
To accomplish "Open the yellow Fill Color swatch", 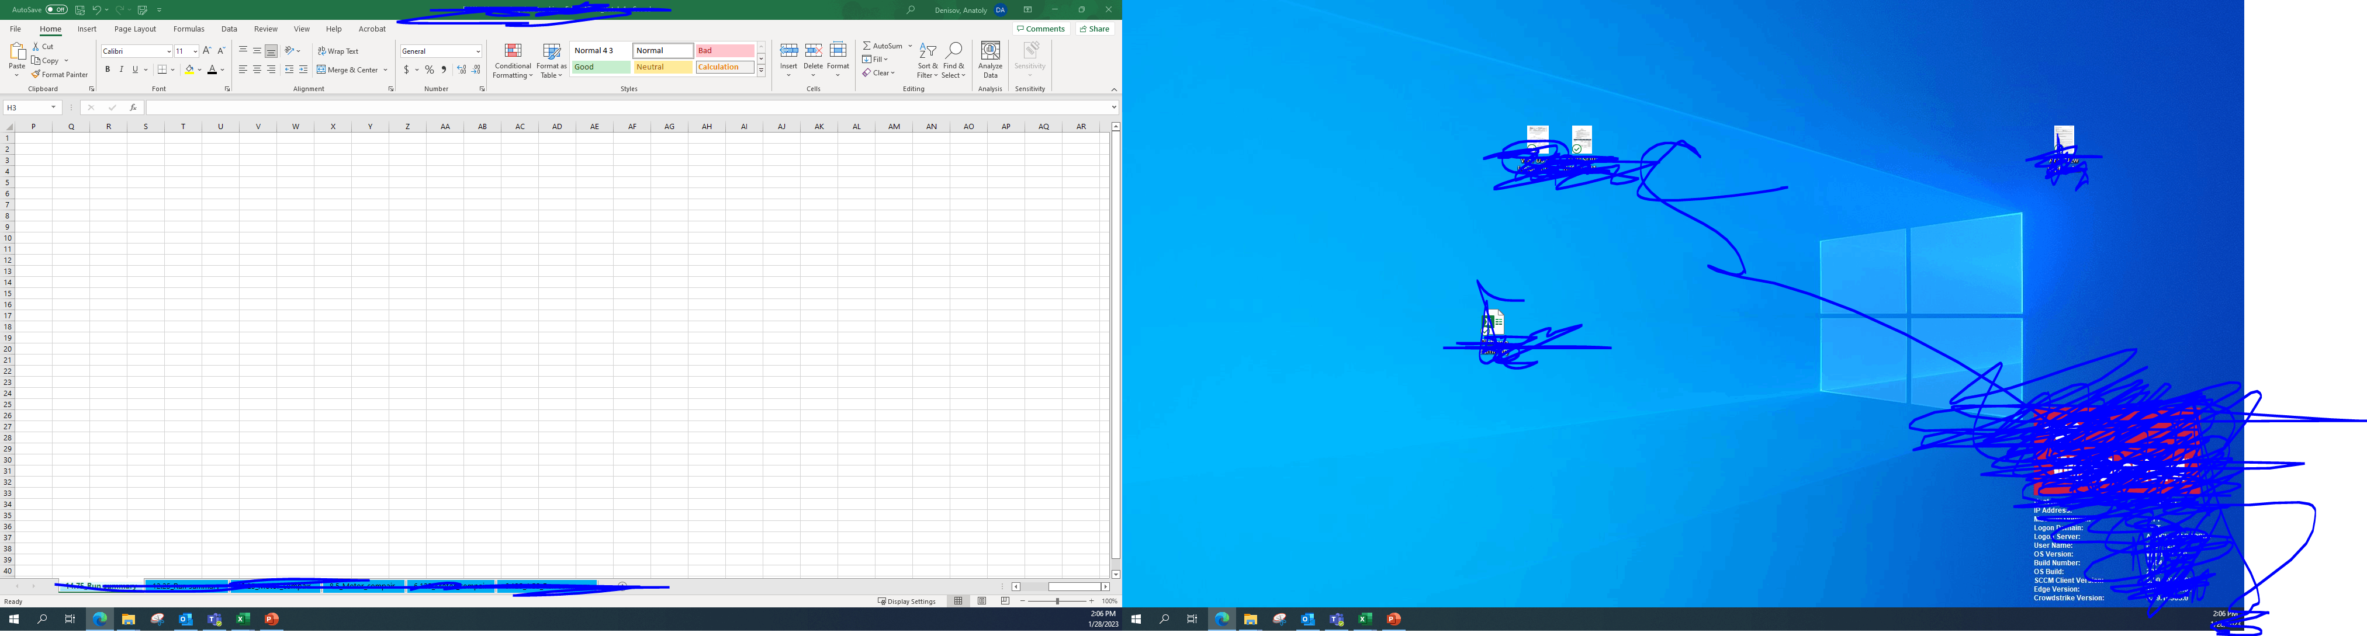I will coord(189,69).
